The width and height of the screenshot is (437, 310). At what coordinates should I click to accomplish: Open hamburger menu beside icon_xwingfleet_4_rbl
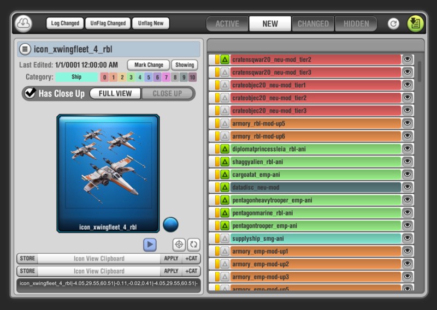tap(25, 49)
